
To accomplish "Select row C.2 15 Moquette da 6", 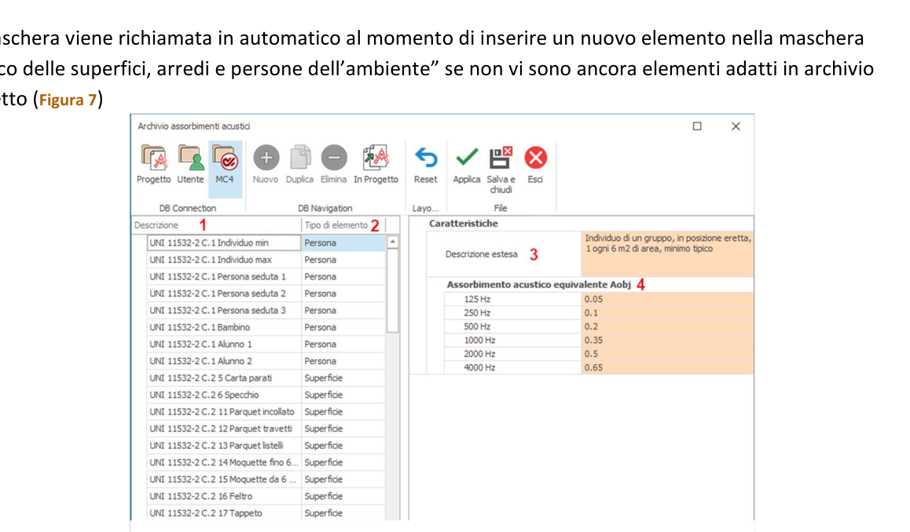I will 223,479.
